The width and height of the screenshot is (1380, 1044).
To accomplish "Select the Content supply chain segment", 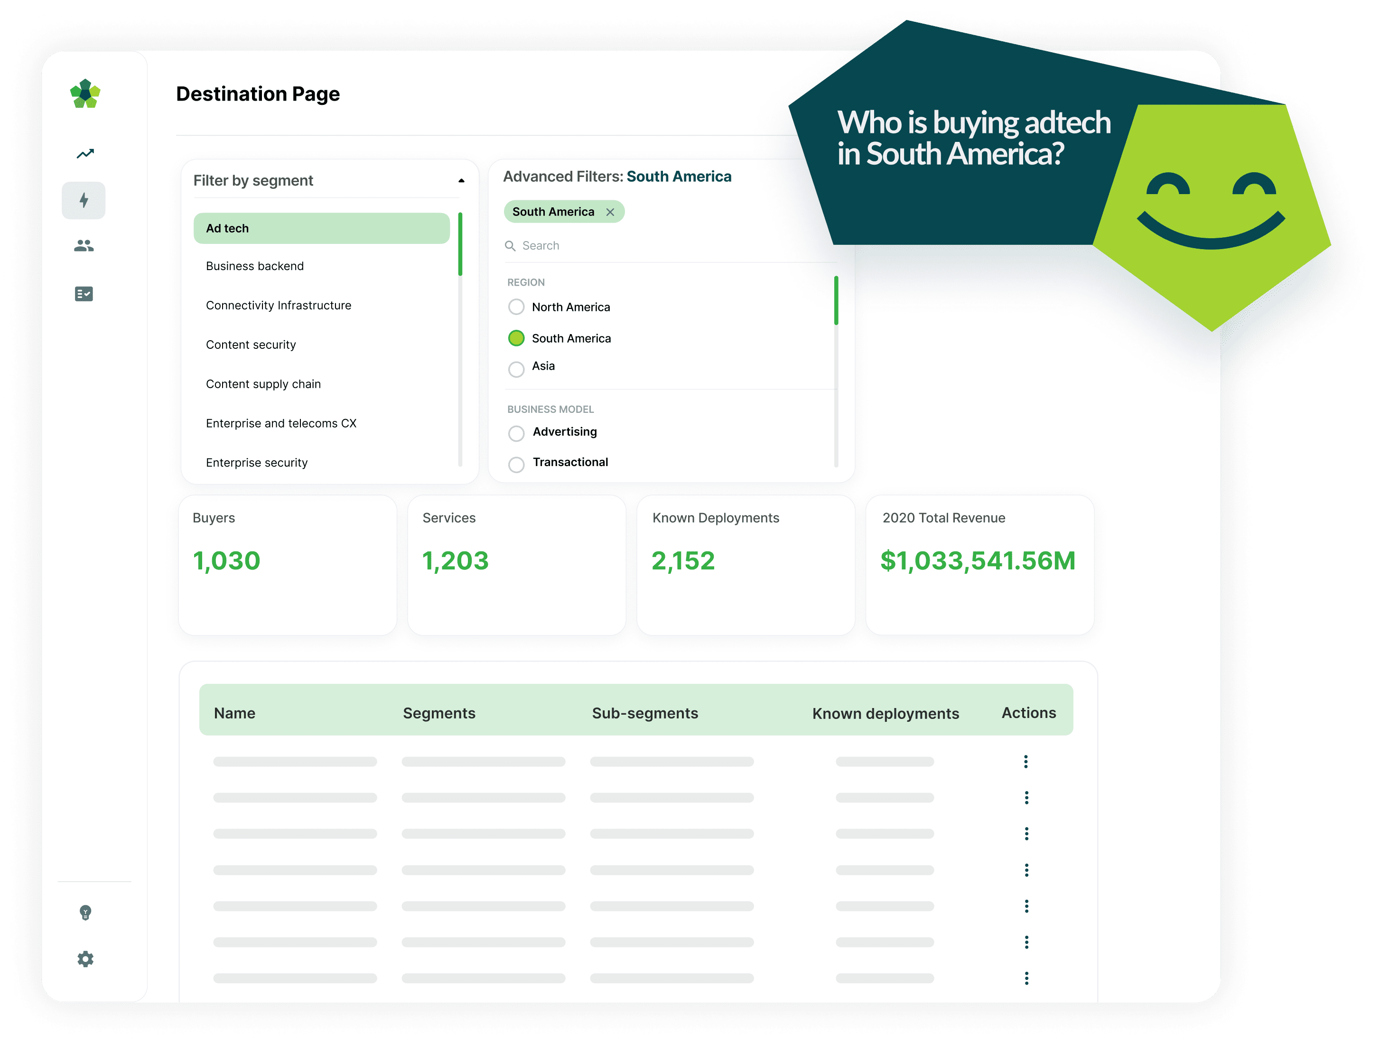I will (x=263, y=384).
